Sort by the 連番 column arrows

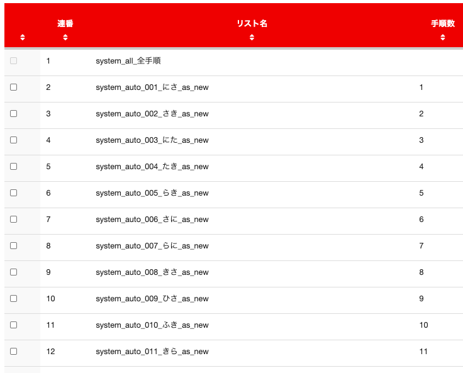coord(65,37)
